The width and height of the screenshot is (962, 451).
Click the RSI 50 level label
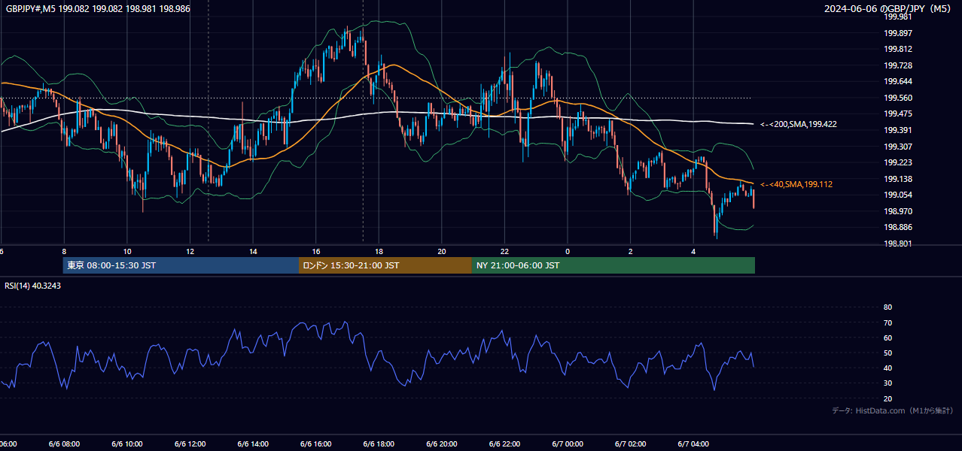(x=887, y=353)
